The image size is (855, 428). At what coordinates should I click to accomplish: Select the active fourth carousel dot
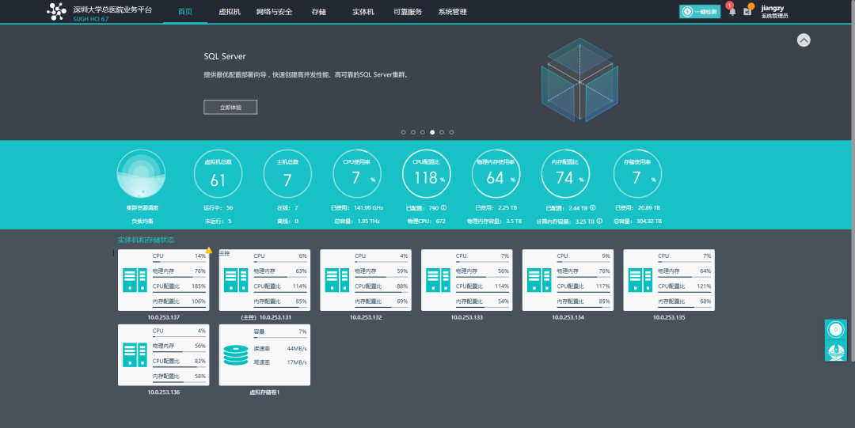(432, 132)
